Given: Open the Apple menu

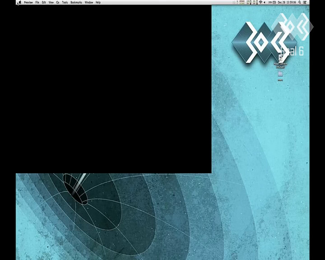Looking at the screenshot, I should 20,2.
